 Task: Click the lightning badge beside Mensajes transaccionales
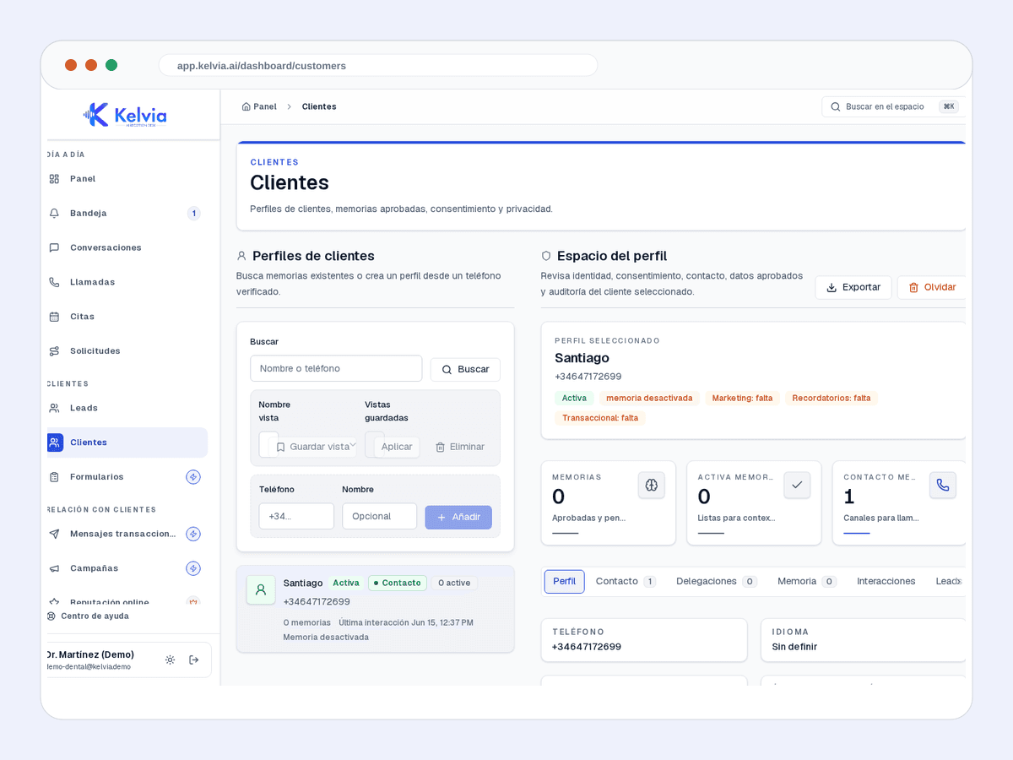[193, 534]
